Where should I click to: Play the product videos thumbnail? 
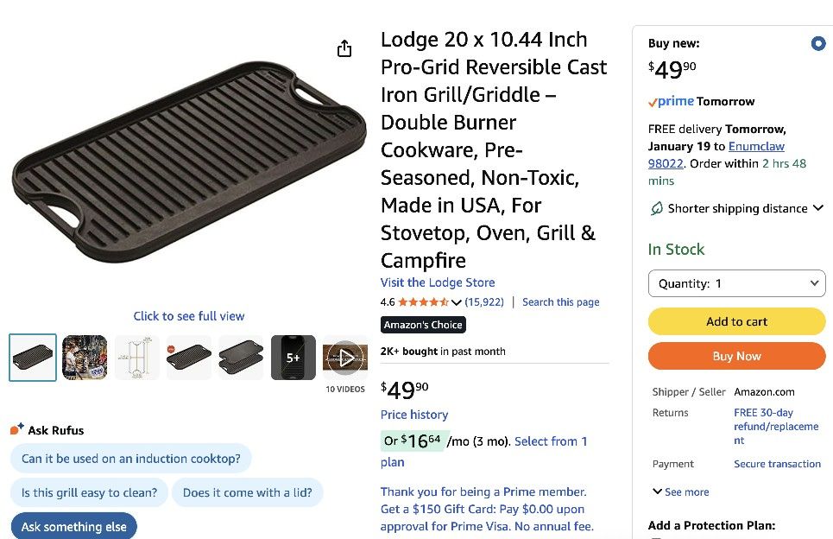click(345, 358)
